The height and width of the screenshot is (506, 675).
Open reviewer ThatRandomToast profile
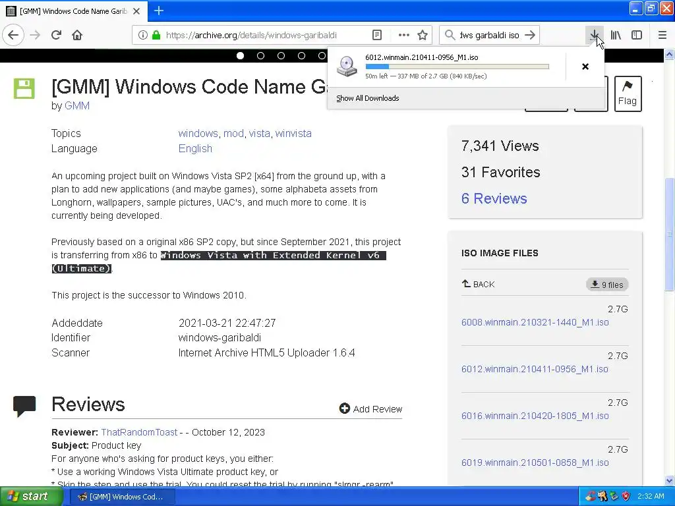pyautogui.click(x=139, y=432)
